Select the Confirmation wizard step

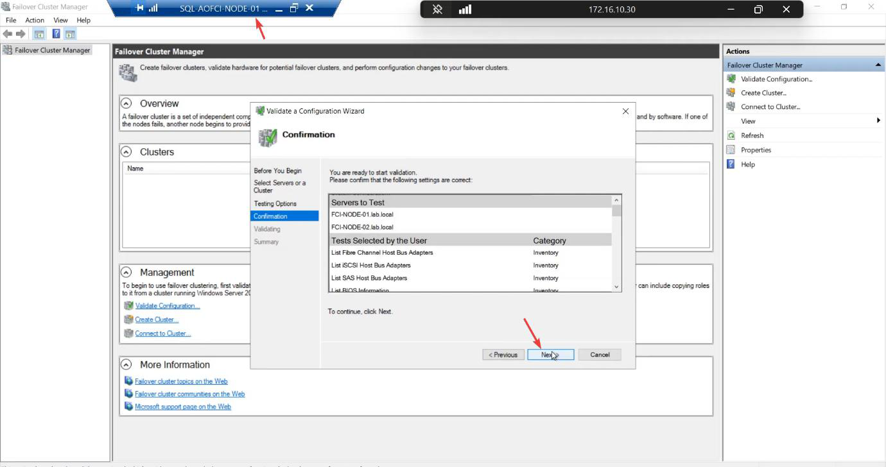click(x=284, y=216)
